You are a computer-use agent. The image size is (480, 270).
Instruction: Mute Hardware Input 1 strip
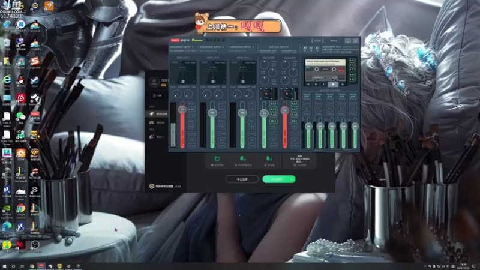192,146
